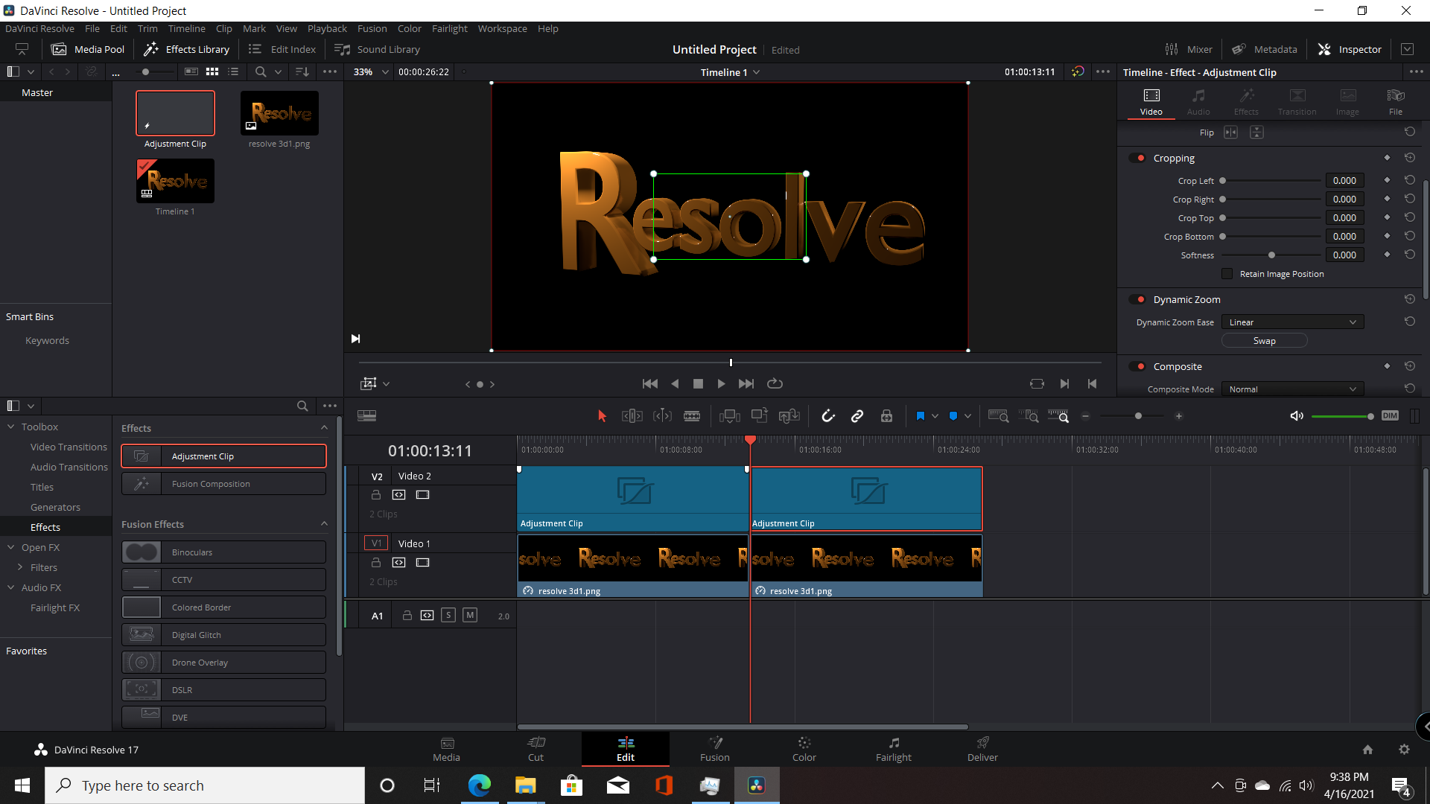
Task: Select Adjustment Clip thumbnail in media pool
Action: pyautogui.click(x=175, y=113)
